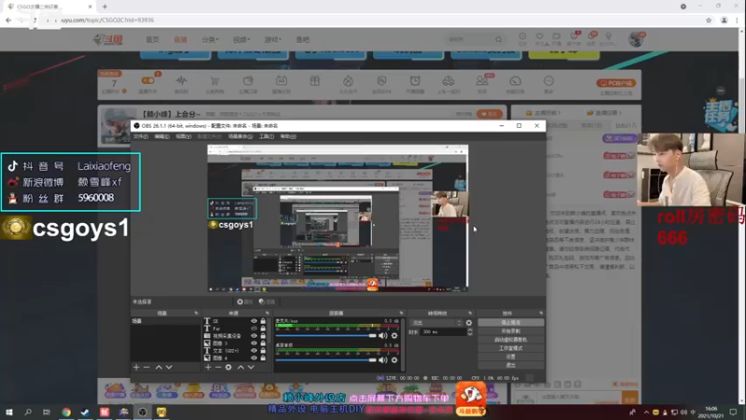The image size is (746, 420).
Task: Click 启动虚拟摄像机 virtual camera button
Action: (510, 340)
